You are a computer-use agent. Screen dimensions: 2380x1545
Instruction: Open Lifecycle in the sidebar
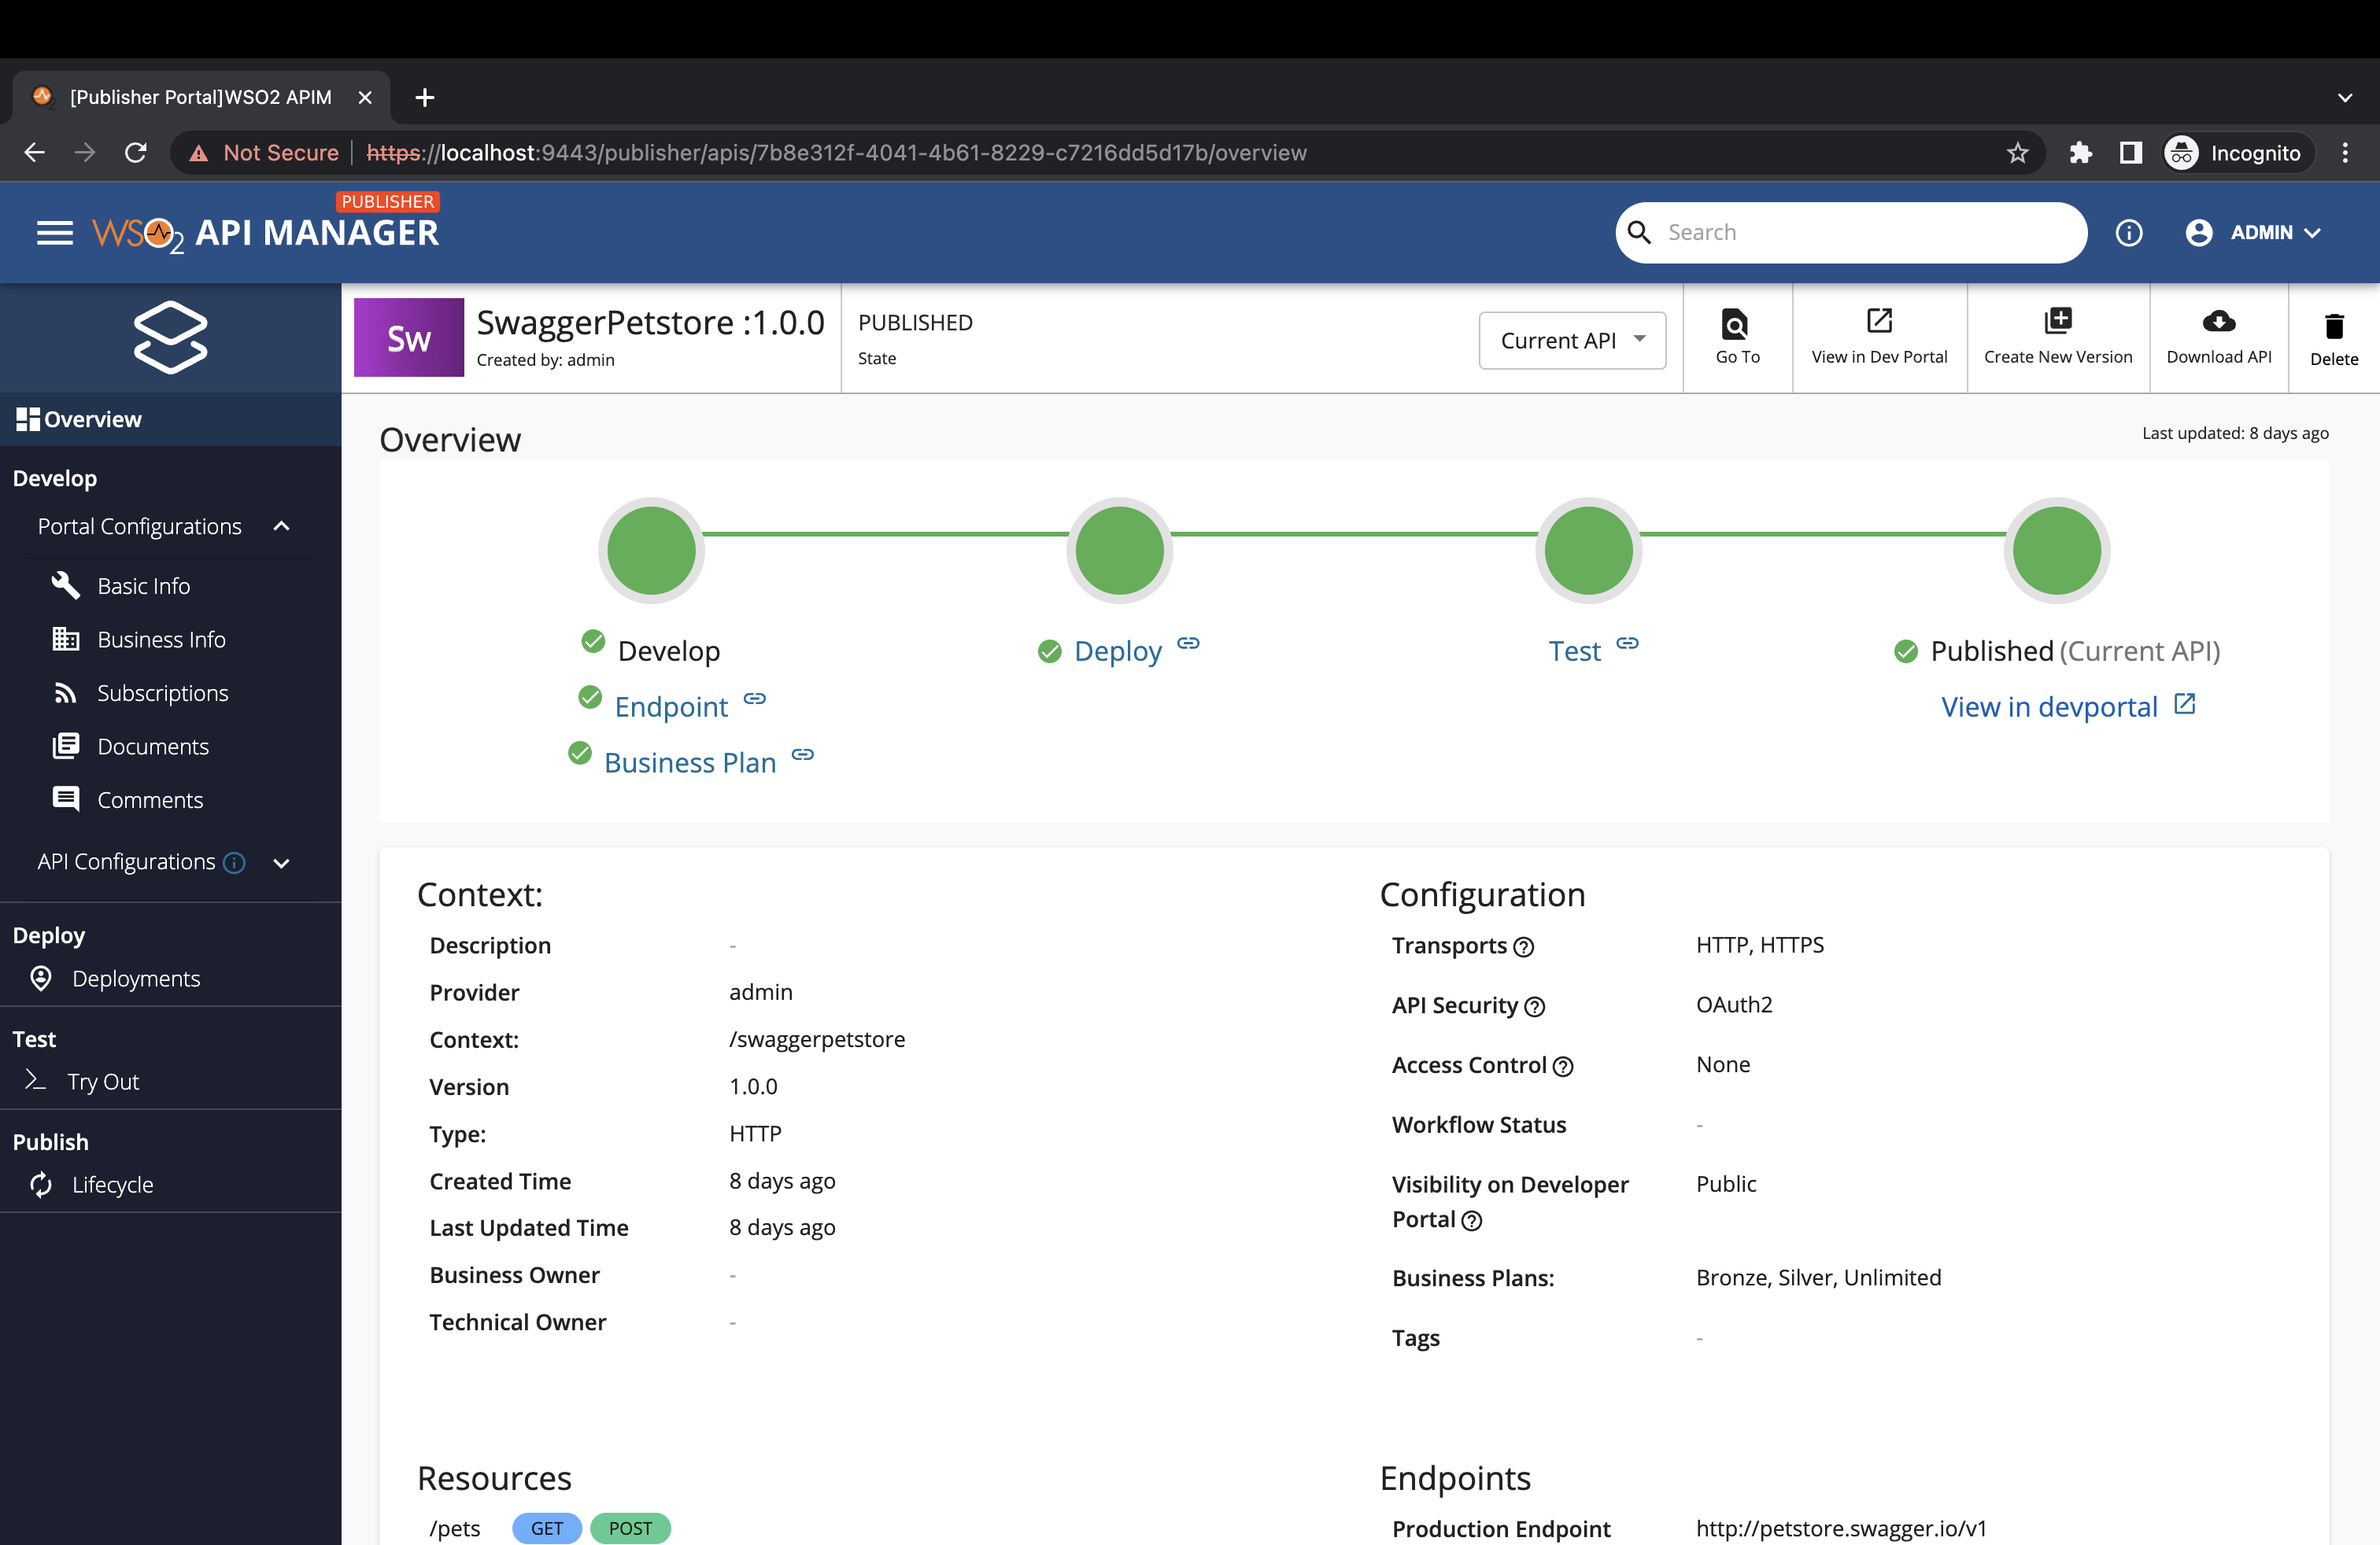(112, 1184)
